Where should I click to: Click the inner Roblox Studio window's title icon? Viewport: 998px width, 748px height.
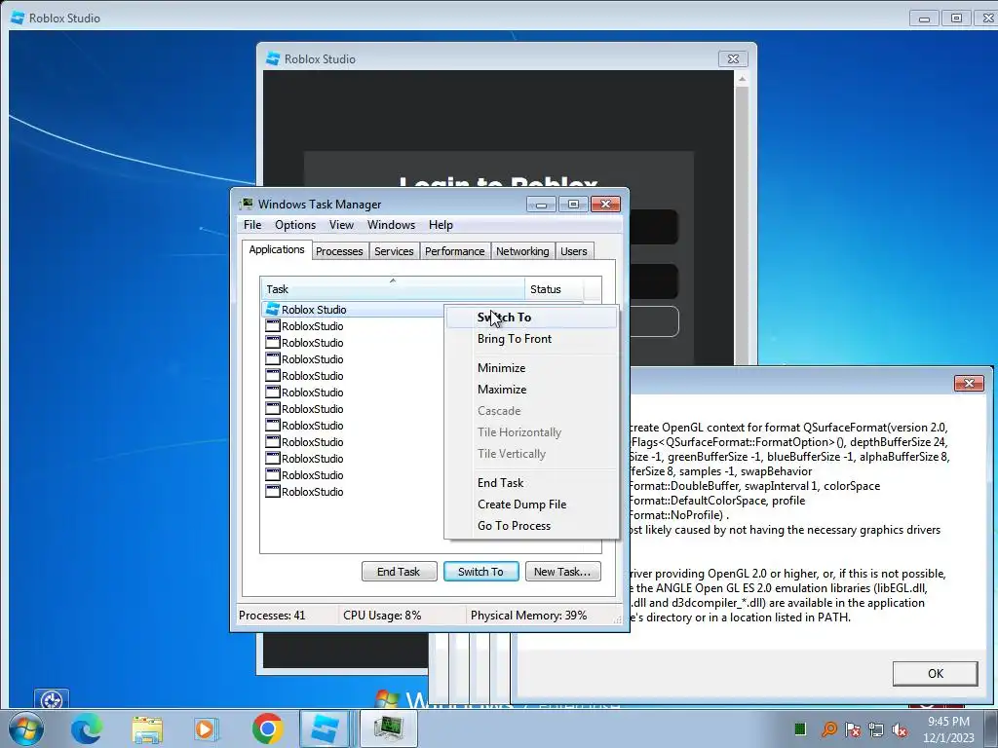[273, 58]
